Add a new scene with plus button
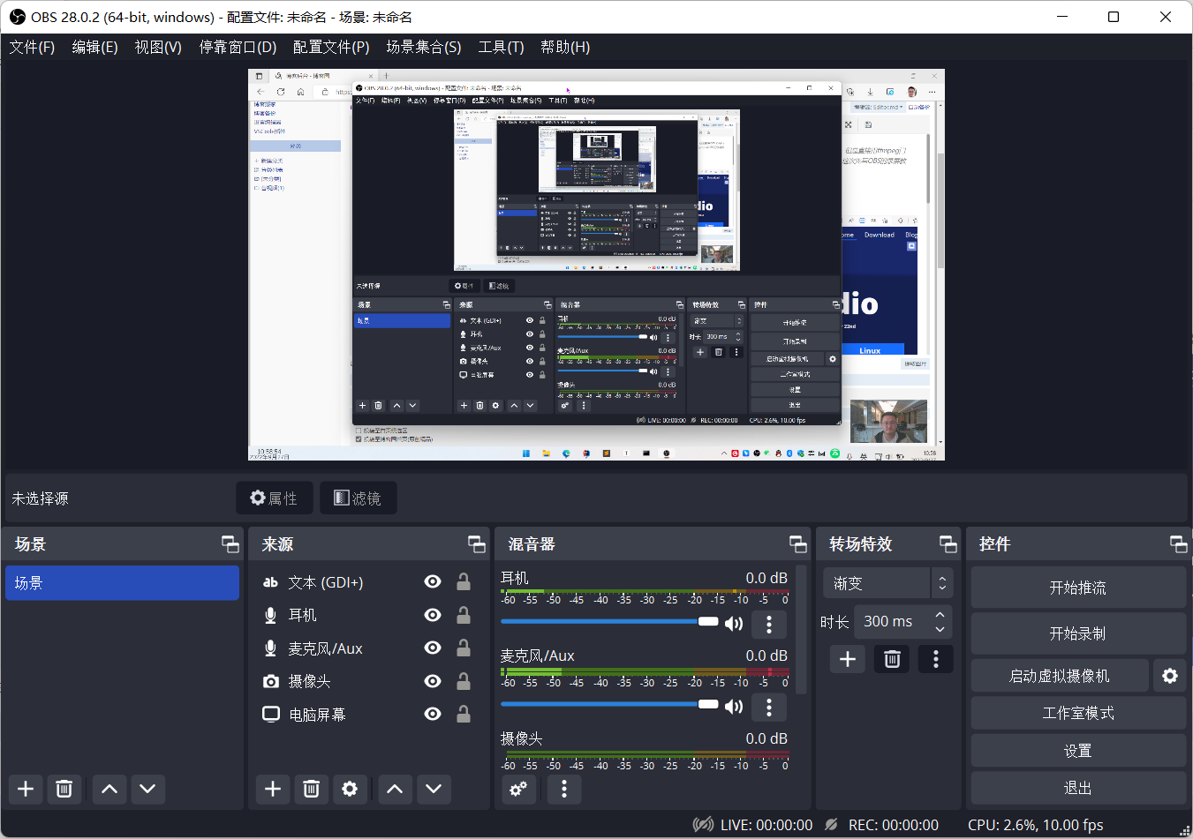This screenshot has height=839, width=1193. click(x=26, y=789)
